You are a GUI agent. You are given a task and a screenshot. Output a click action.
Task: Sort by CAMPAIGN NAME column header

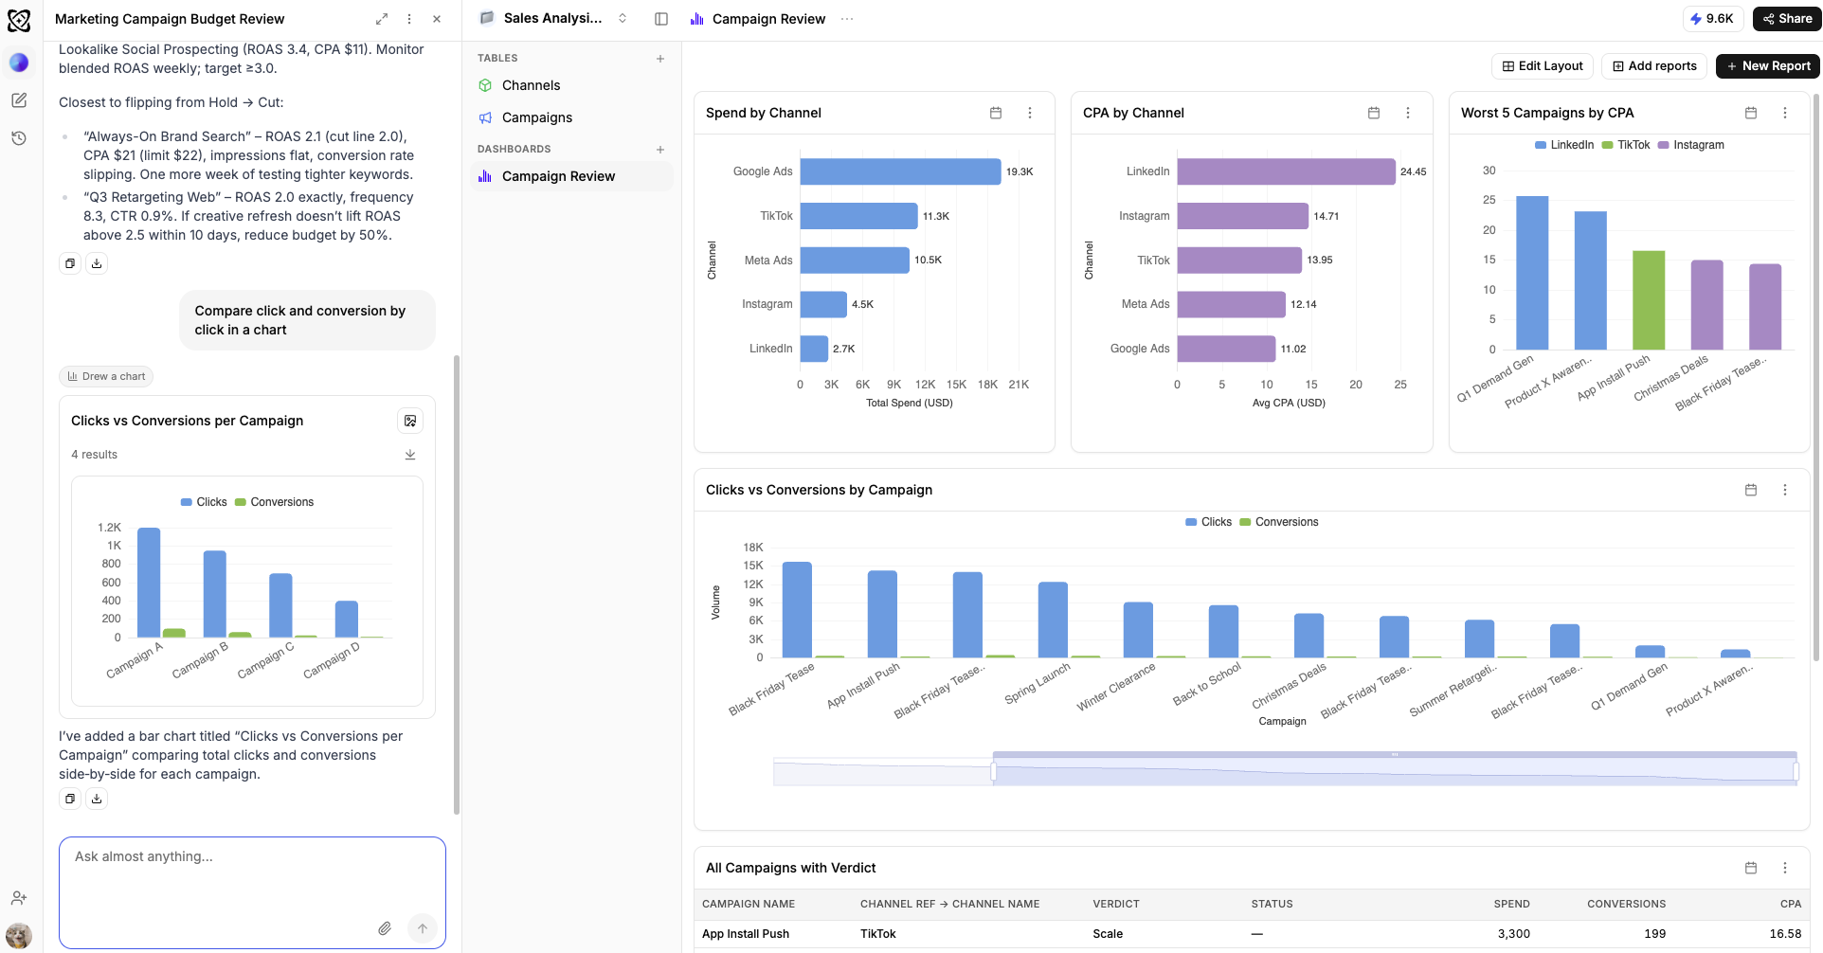point(749,904)
